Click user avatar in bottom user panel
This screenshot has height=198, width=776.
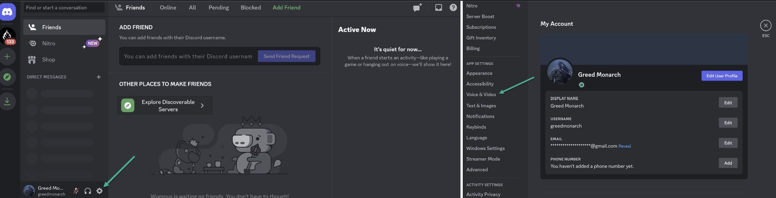pos(29,190)
